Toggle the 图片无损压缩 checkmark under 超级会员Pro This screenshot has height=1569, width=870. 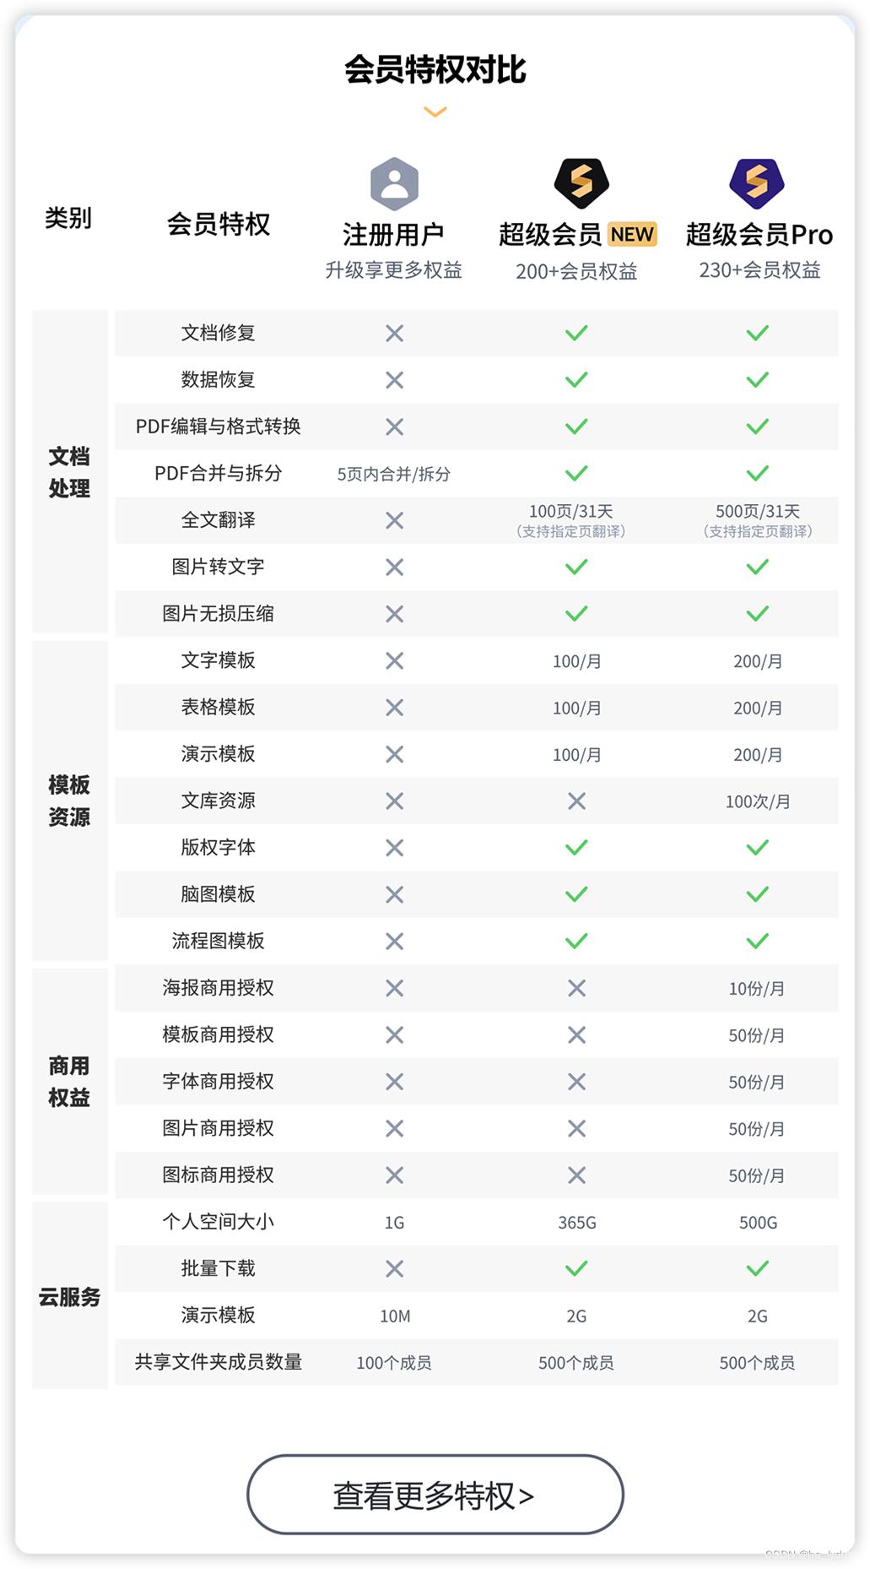click(x=757, y=613)
